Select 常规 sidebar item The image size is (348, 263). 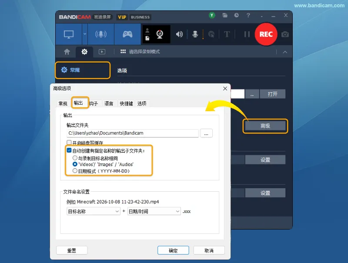click(x=83, y=70)
